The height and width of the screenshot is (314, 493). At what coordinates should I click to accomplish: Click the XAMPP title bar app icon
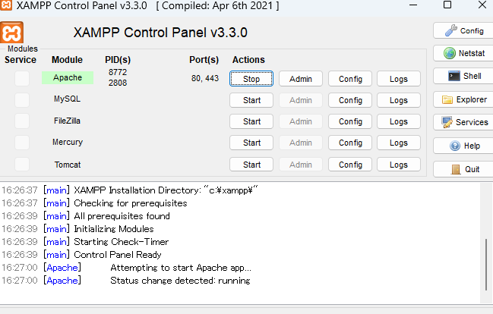pyautogui.click(x=5, y=5)
